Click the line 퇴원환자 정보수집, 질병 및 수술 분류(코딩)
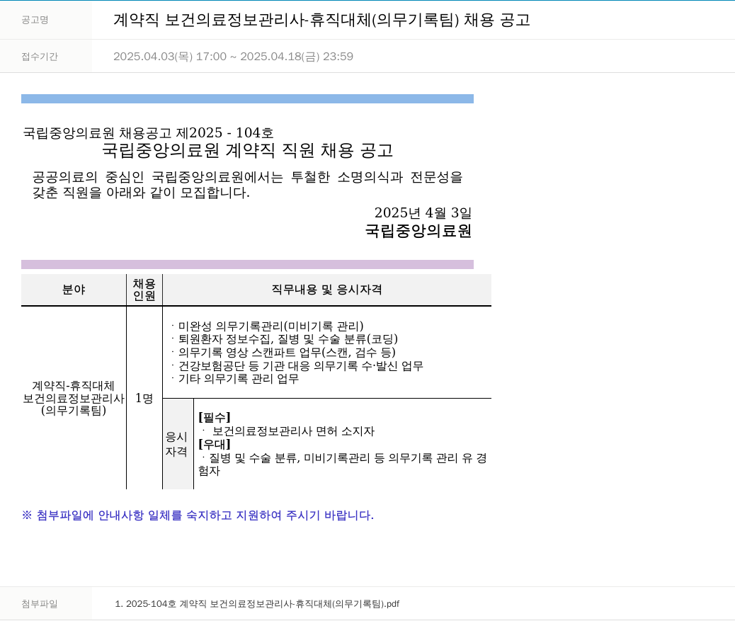This screenshot has width=735, height=621. [285, 339]
